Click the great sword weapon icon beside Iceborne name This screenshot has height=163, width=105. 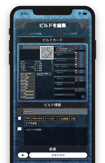pos(20,111)
